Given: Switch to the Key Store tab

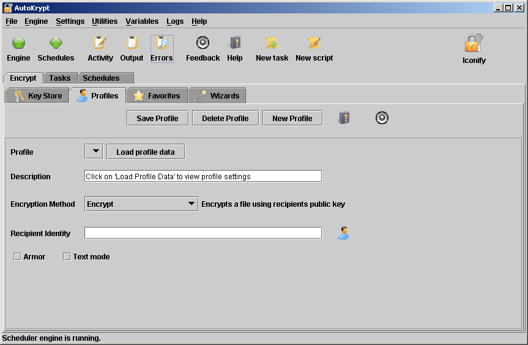Looking at the screenshot, I should [37, 96].
